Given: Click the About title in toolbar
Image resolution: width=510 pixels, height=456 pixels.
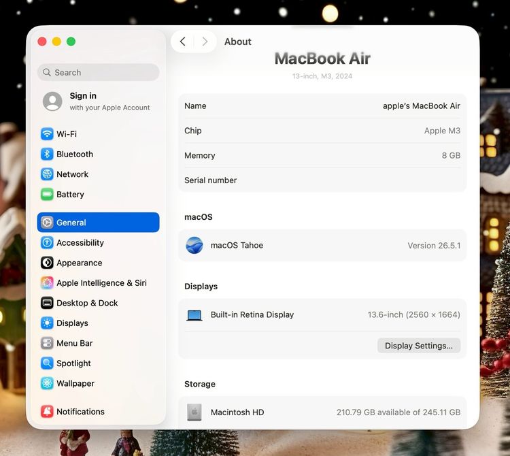Looking at the screenshot, I should [238, 42].
